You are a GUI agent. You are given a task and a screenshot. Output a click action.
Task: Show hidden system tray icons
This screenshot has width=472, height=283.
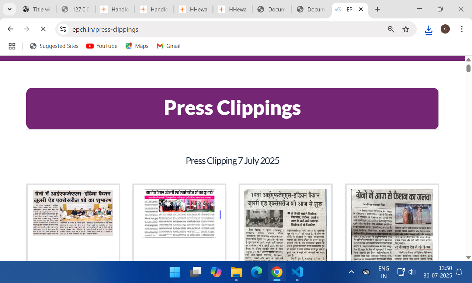tap(351, 272)
